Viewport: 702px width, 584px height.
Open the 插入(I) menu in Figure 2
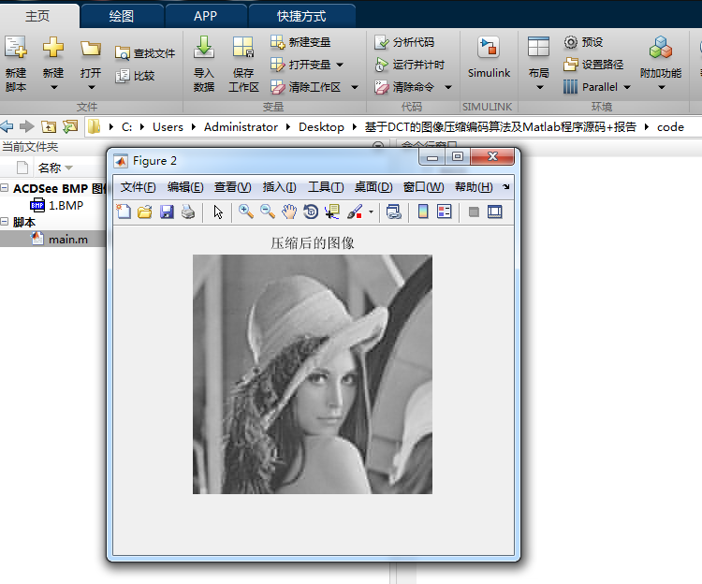pos(279,186)
